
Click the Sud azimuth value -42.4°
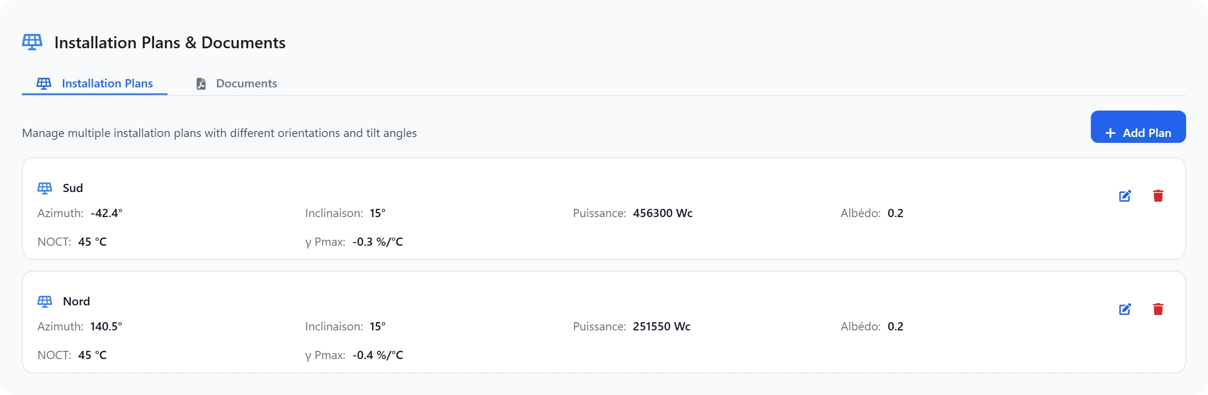point(107,213)
